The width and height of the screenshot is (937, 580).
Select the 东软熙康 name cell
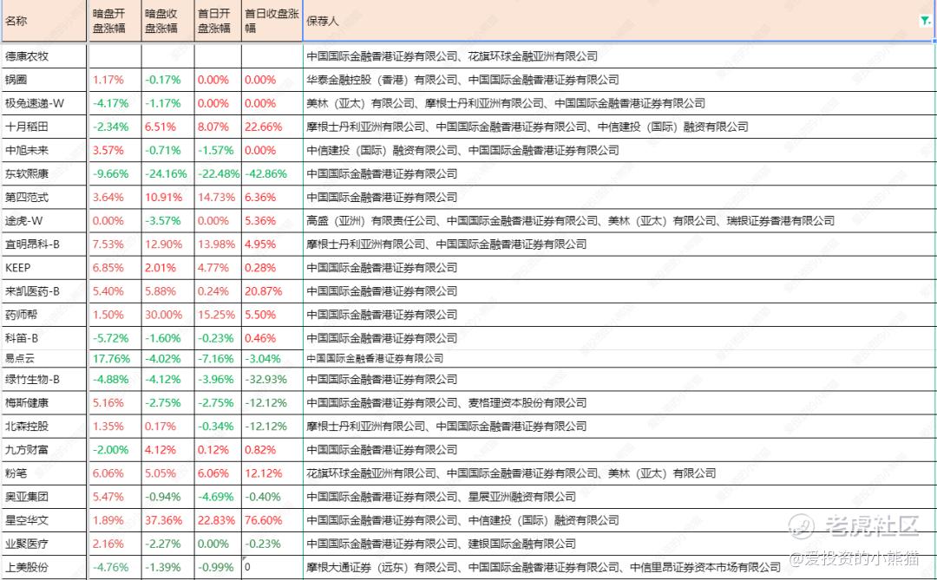pyautogui.click(x=45, y=173)
